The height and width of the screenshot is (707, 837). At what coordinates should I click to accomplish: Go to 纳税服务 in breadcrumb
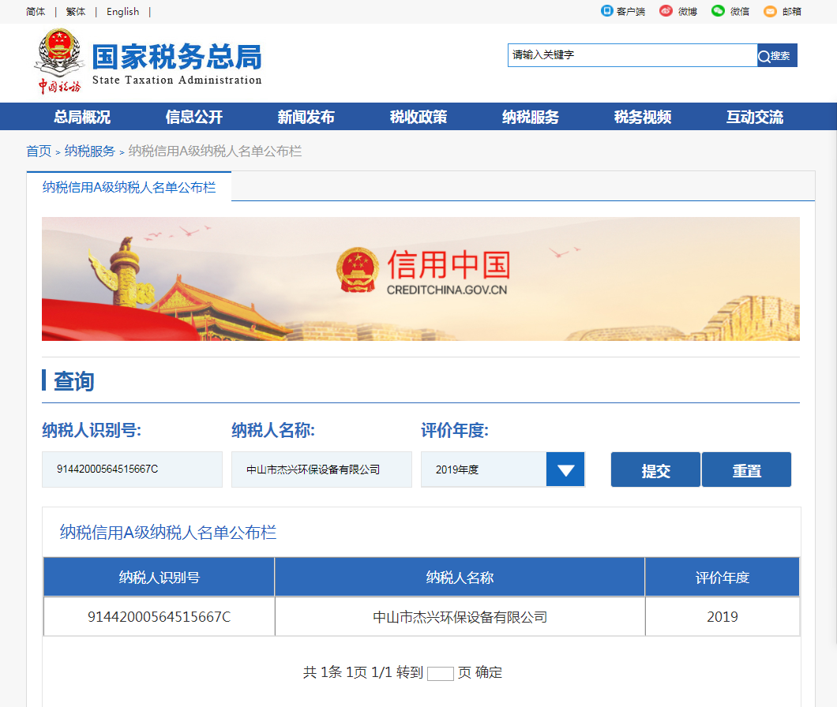pos(90,151)
